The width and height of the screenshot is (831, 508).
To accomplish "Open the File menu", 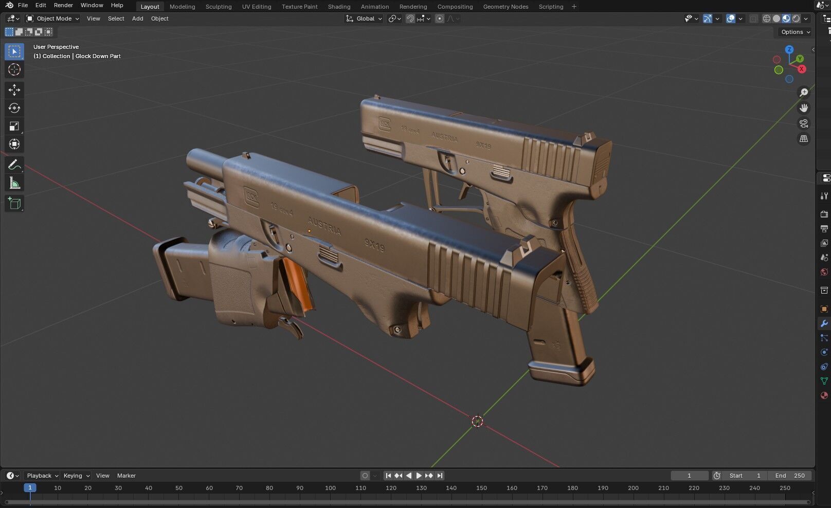I will (23, 5).
